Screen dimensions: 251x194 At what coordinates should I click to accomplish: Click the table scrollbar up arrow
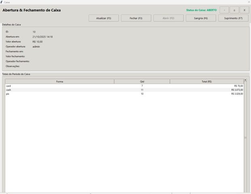click(x=245, y=80)
